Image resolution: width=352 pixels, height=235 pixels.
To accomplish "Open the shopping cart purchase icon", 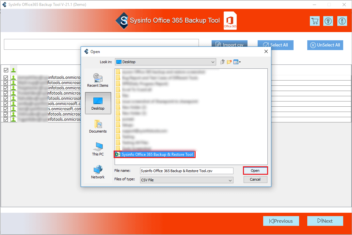I will point(315,21).
